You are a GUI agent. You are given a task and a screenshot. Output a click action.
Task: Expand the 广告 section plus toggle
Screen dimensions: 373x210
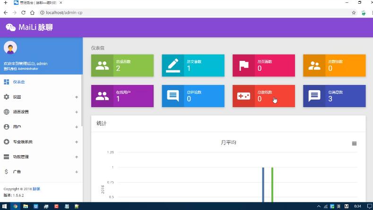77,172
